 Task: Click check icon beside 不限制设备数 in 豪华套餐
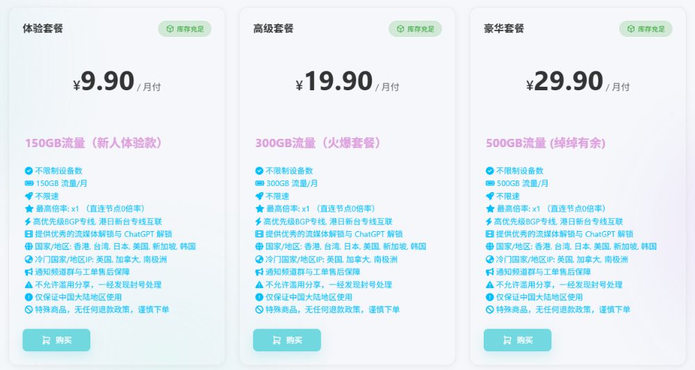coord(490,171)
